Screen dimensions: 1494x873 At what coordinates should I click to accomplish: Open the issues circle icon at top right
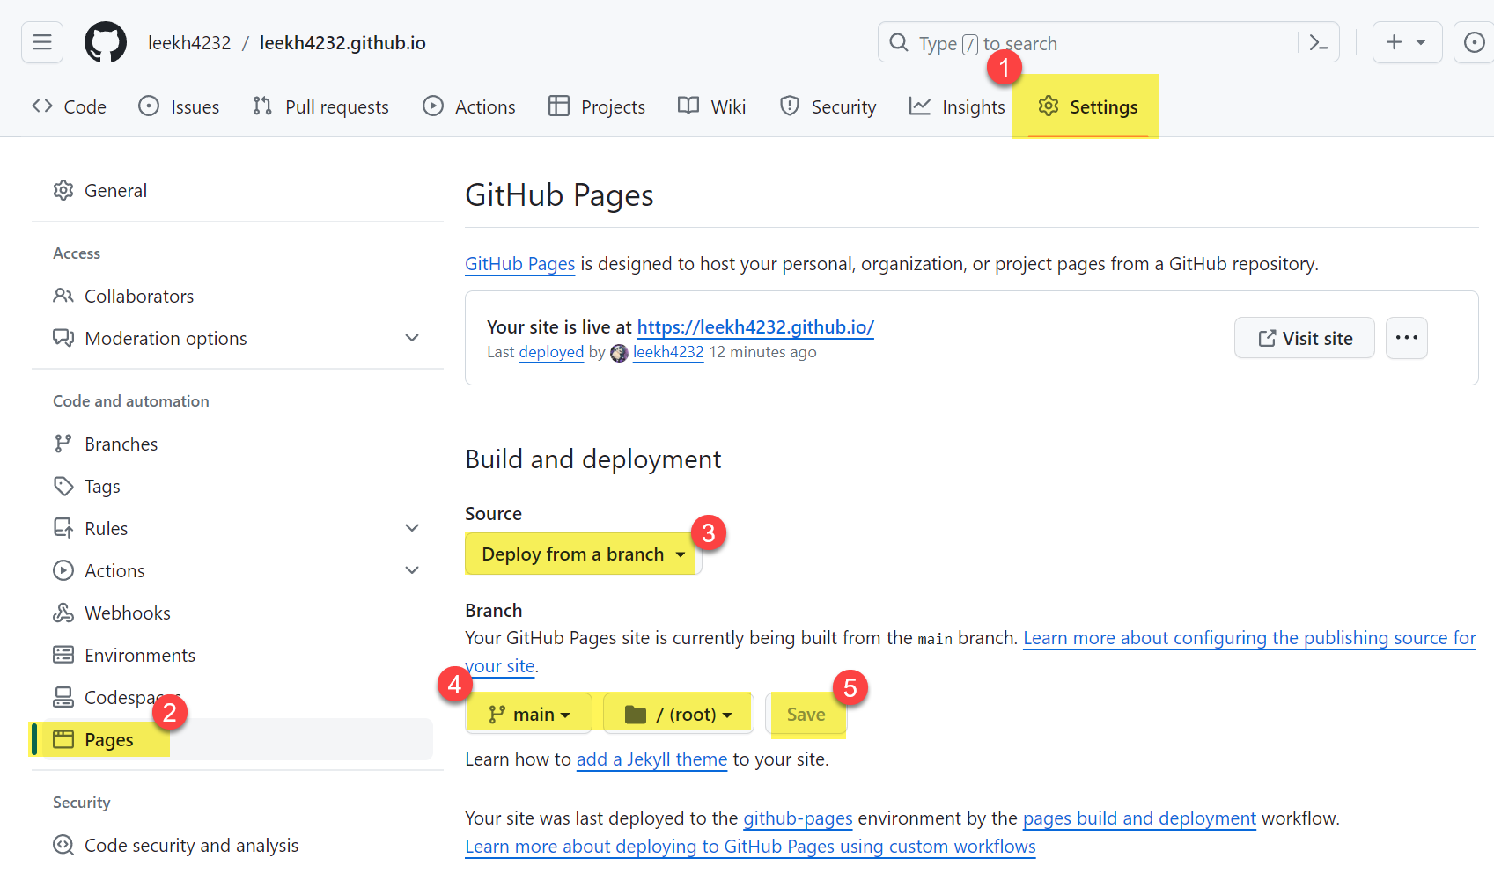tap(1475, 42)
